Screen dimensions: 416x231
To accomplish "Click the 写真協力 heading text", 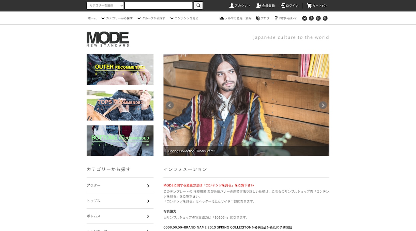I will [170, 211].
